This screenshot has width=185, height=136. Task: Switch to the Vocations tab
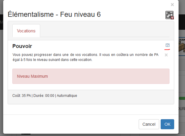tap(26, 31)
